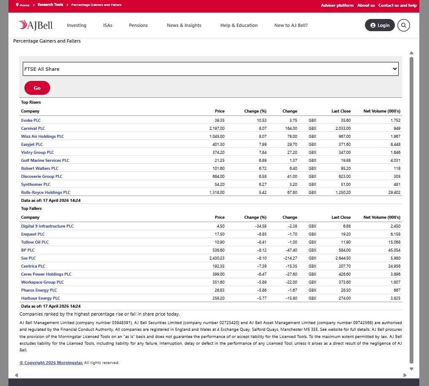This screenshot has width=429, height=386.
Task: Go to Research Tools breadcrumb
Action: [50, 5]
